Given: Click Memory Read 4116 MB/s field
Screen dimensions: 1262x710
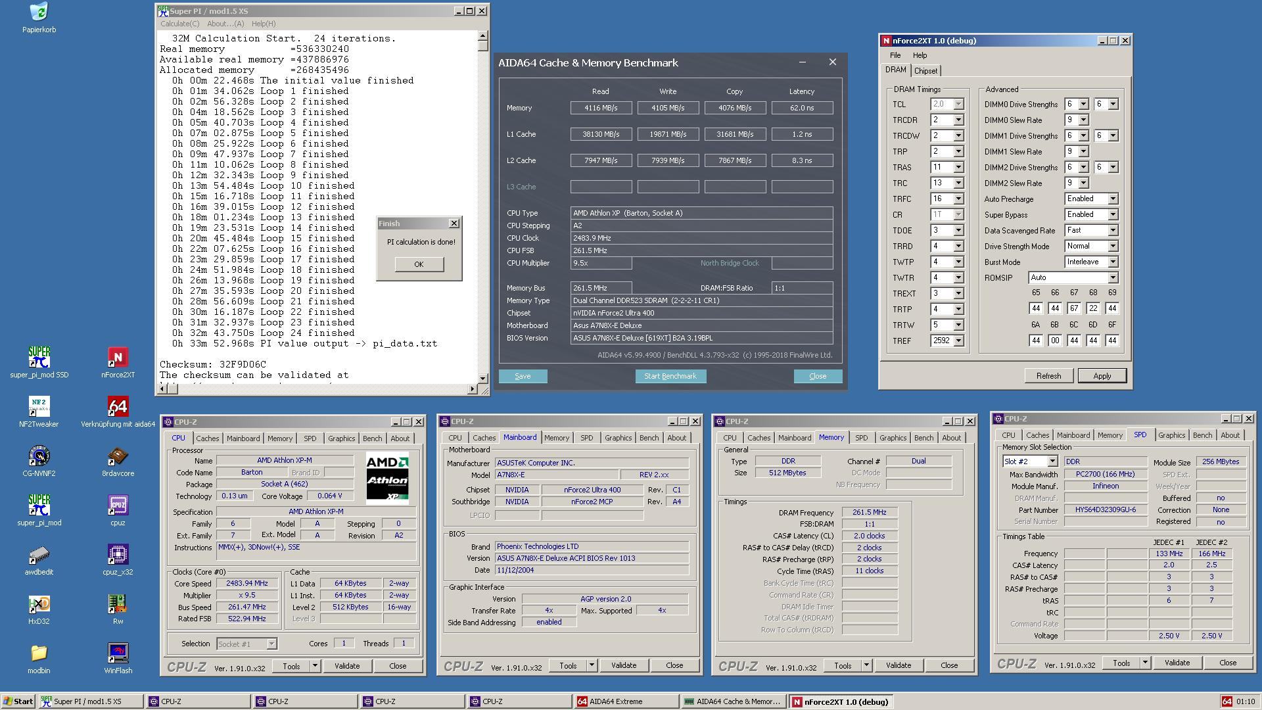Looking at the screenshot, I should (601, 108).
